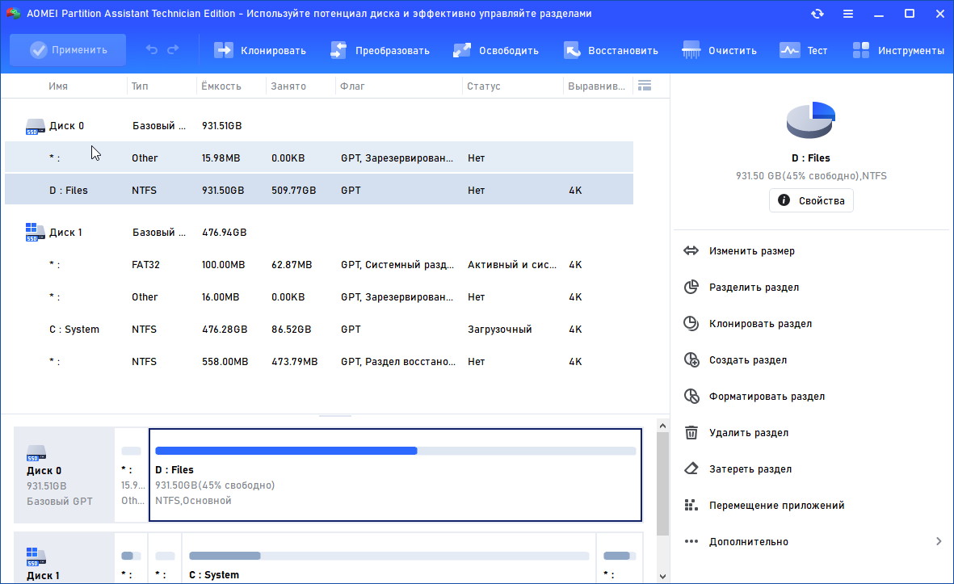Choose Форматировать раздел option
Image resolution: width=954 pixels, height=584 pixels.
[x=767, y=397]
